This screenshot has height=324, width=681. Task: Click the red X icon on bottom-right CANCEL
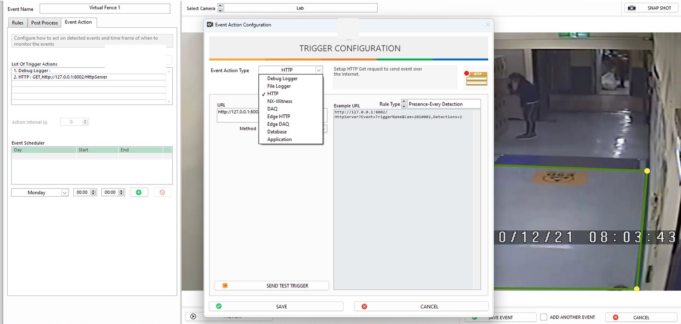pos(615,317)
